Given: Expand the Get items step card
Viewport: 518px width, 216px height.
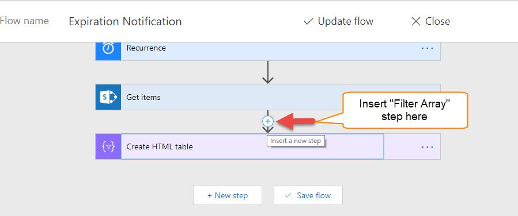Looking at the screenshot, I should [x=268, y=97].
